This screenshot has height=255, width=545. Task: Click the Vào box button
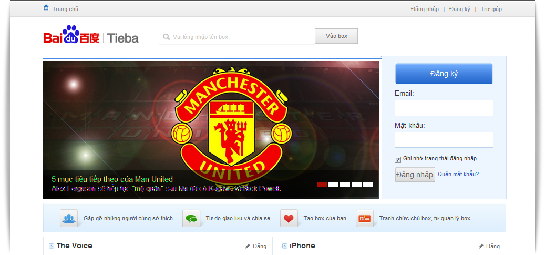(x=336, y=36)
